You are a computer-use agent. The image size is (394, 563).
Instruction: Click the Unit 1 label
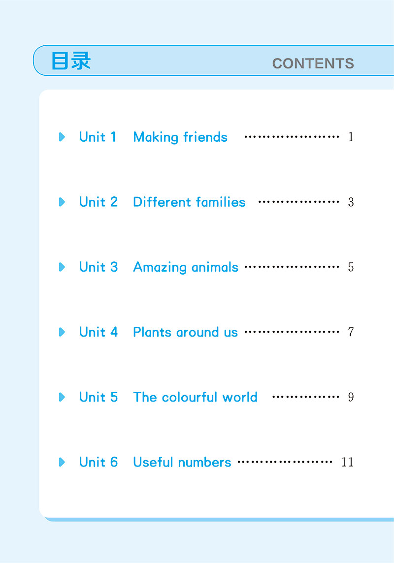tap(98, 137)
